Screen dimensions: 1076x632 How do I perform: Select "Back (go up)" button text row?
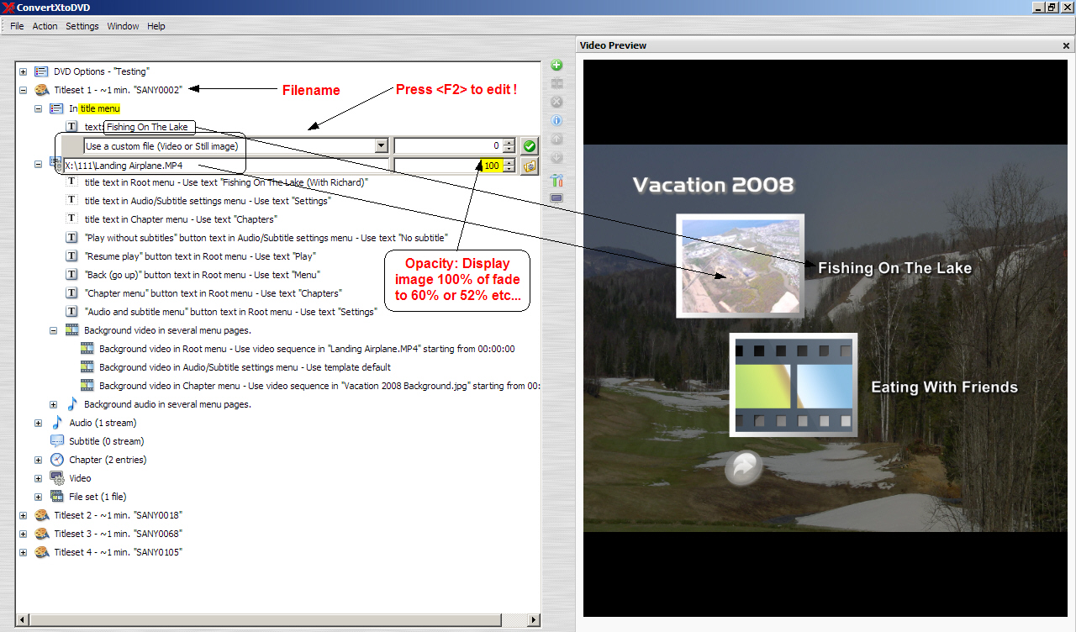(x=203, y=275)
